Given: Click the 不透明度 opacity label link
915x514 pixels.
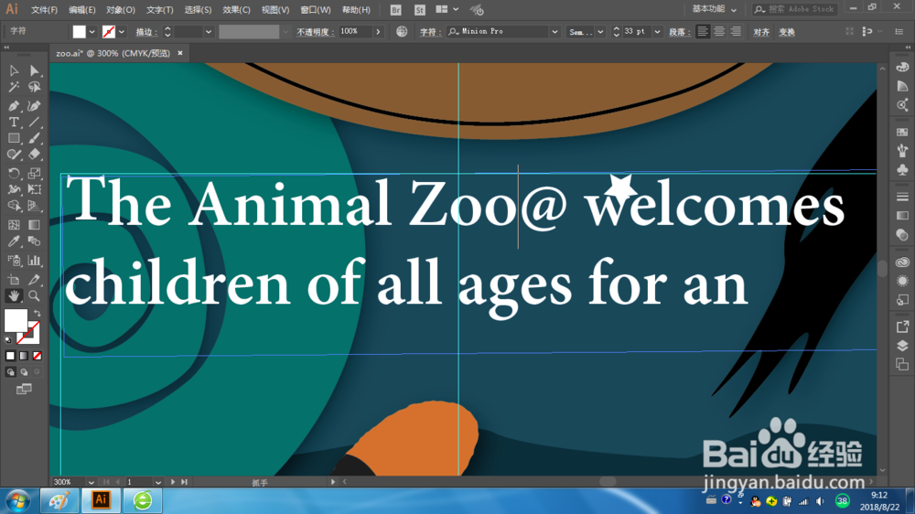Looking at the screenshot, I should click(315, 32).
